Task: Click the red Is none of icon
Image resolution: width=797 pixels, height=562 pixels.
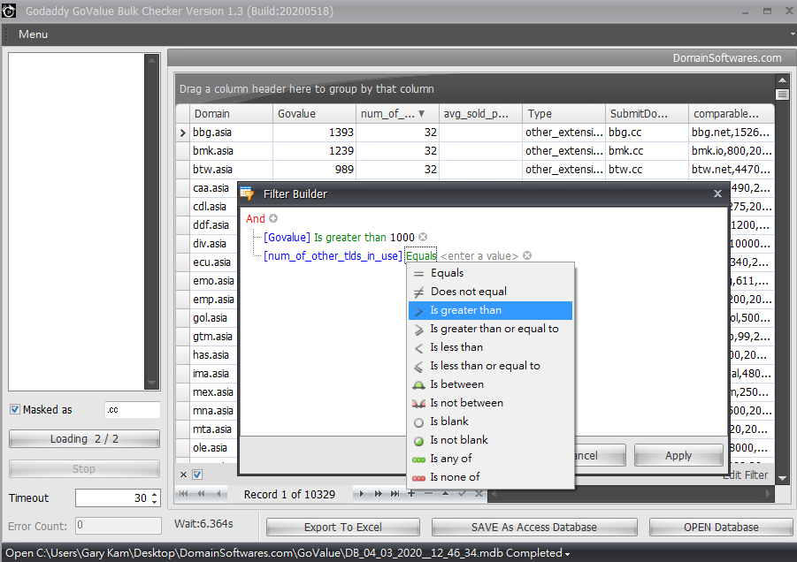Action: pos(418,478)
